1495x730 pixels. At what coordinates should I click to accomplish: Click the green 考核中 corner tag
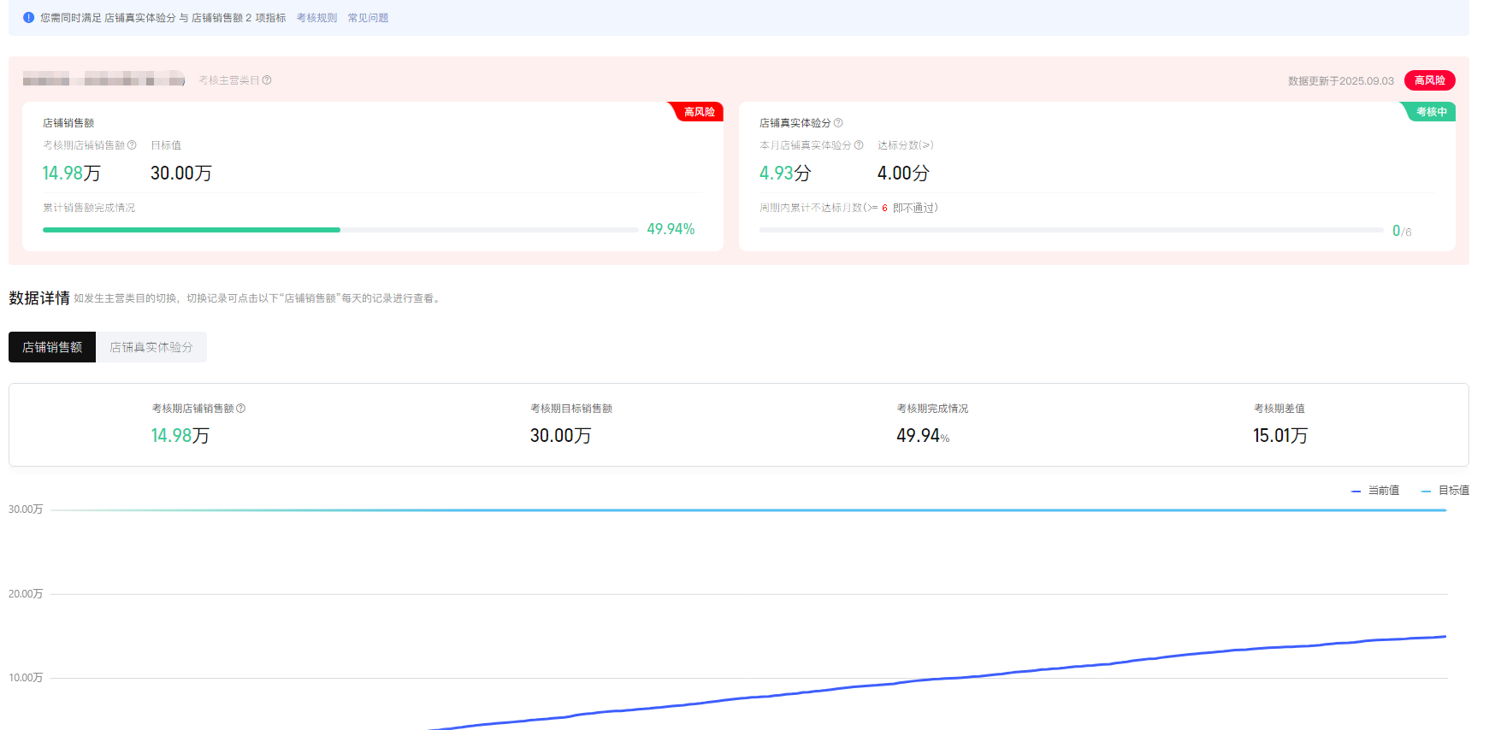[1431, 112]
